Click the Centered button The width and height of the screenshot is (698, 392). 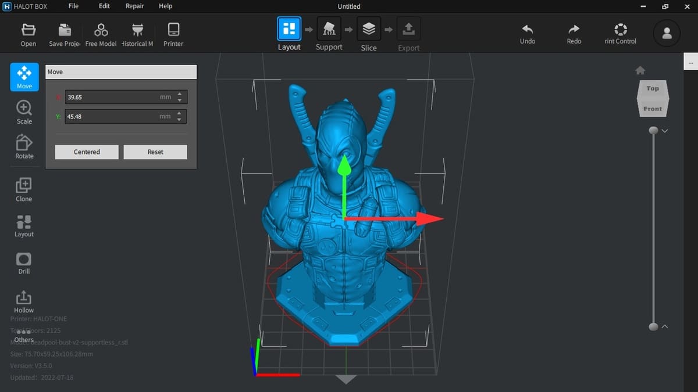87,152
